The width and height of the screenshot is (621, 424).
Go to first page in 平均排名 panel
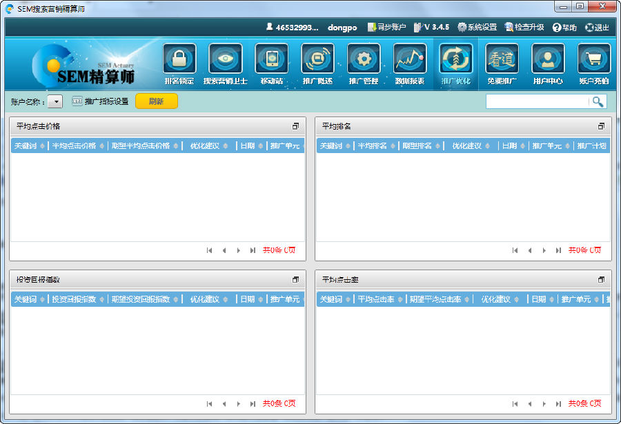point(515,250)
